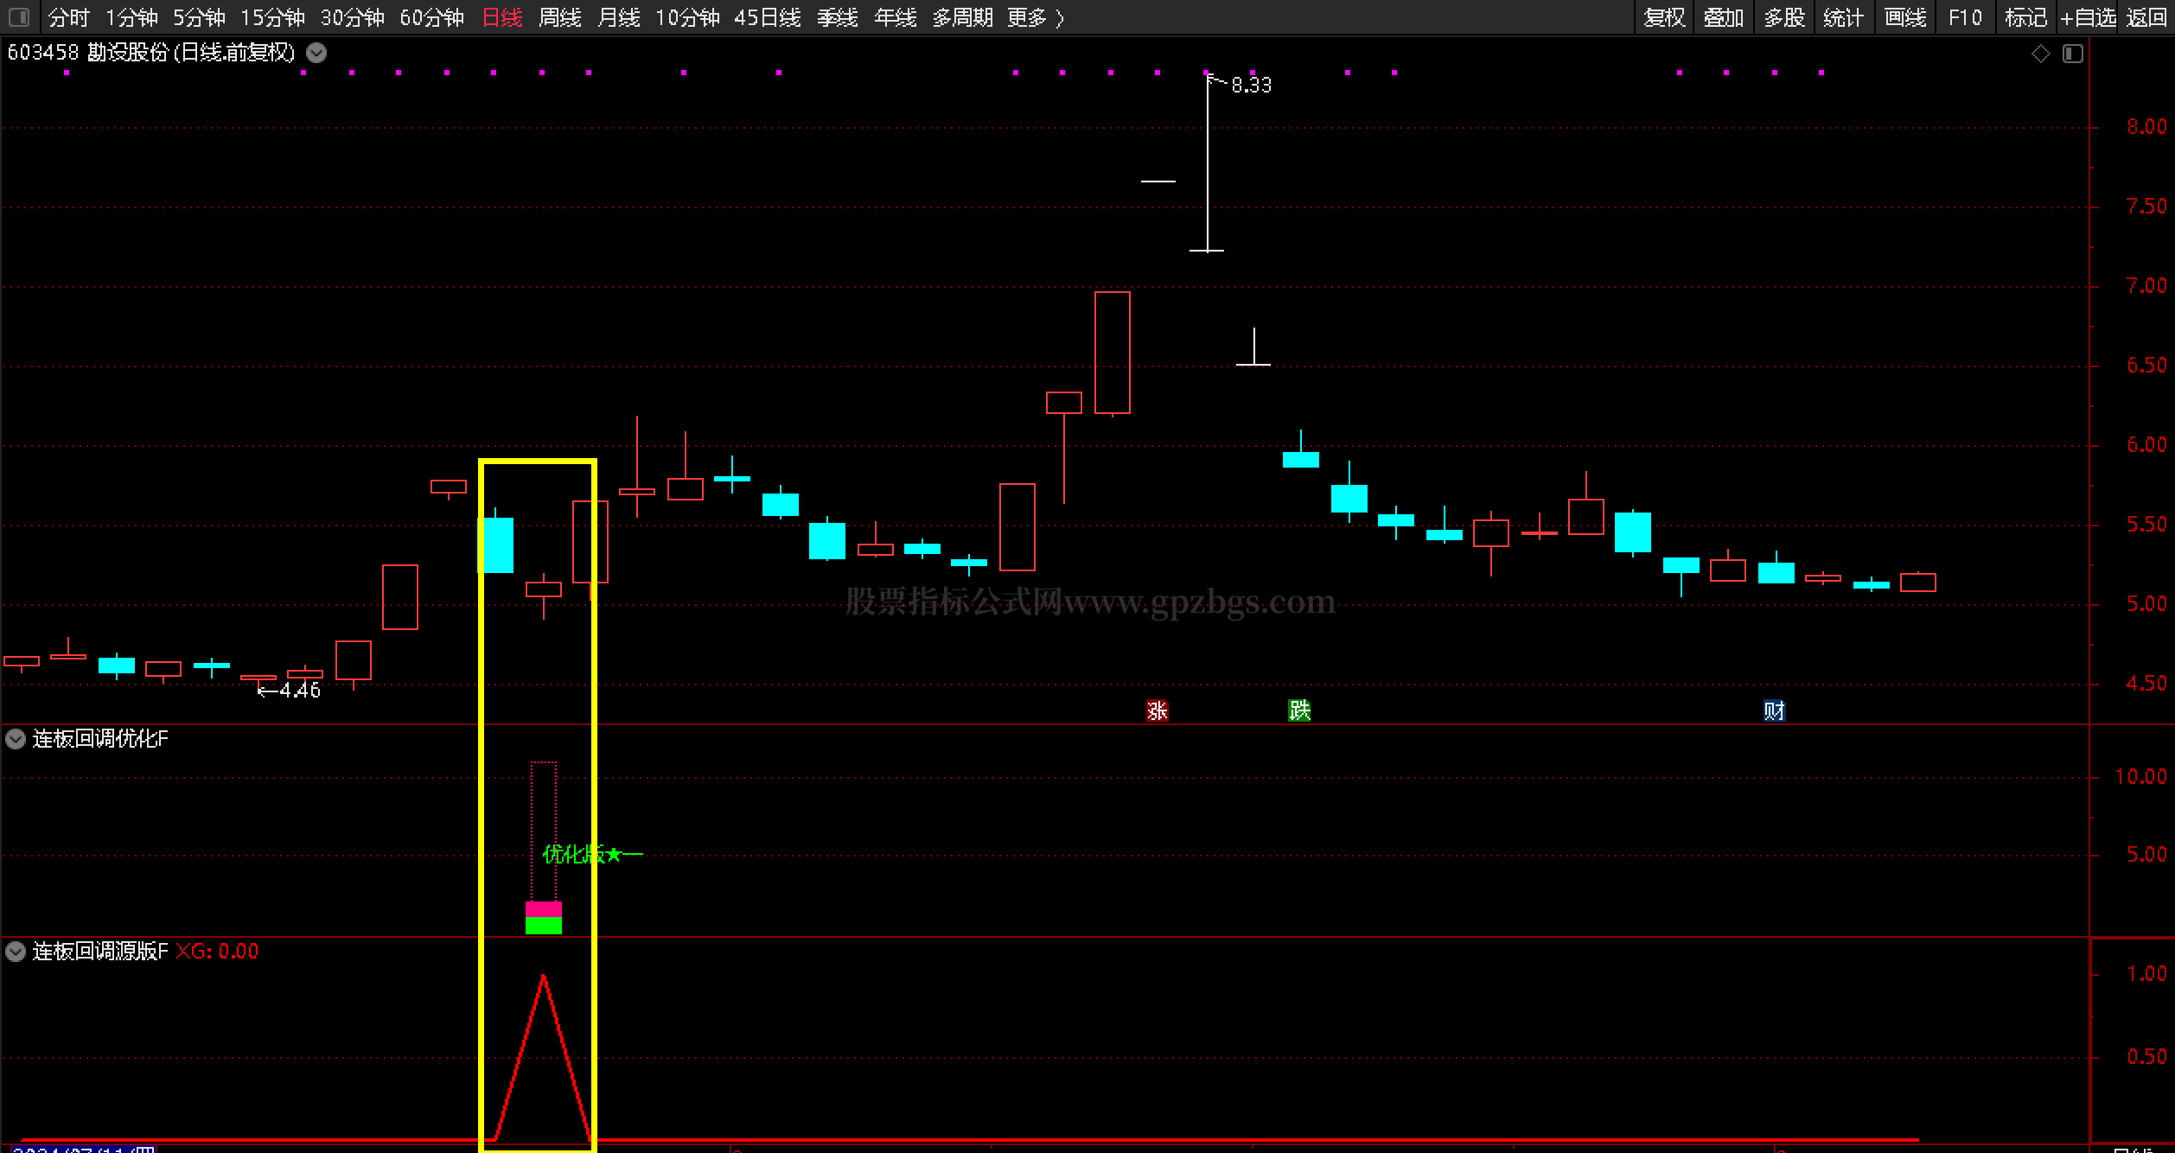Select the 1分钟 period
The image size is (2175, 1153).
(x=131, y=17)
